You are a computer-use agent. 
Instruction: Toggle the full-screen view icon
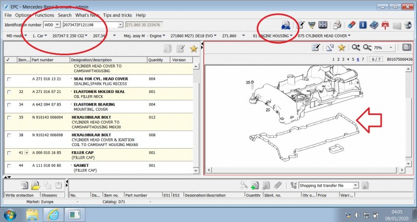(x=322, y=25)
